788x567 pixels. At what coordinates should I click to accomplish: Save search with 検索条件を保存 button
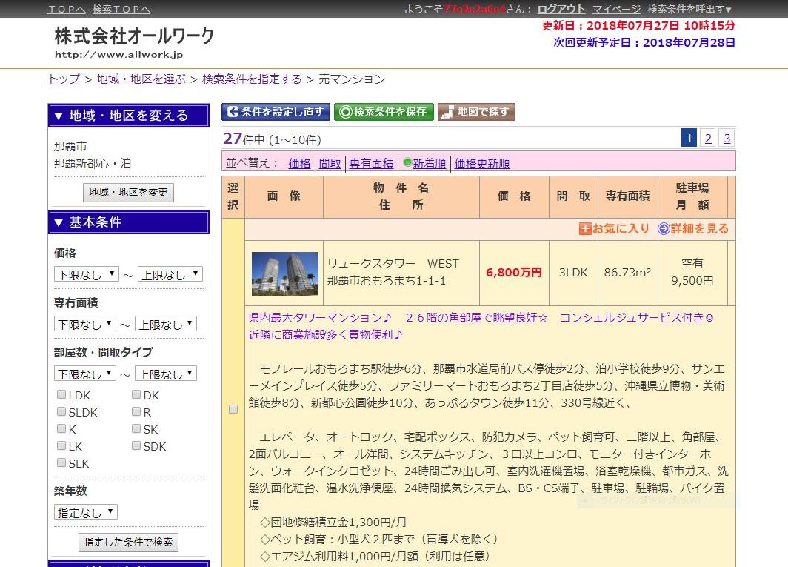click(384, 112)
